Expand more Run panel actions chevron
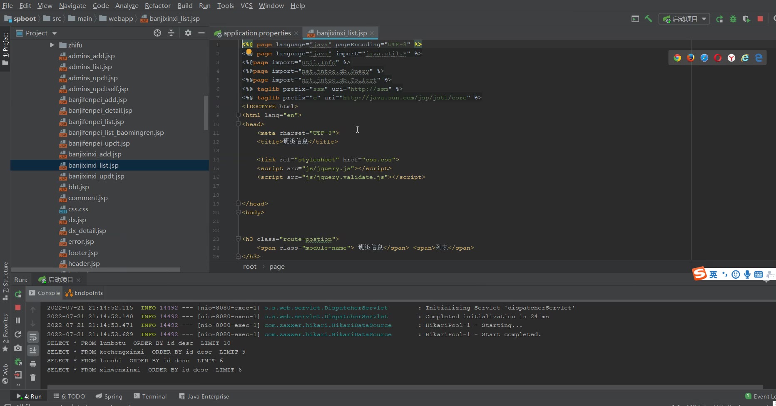 [x=18, y=385]
